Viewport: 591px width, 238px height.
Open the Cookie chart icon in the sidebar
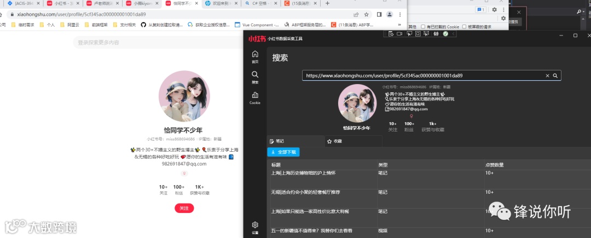tap(255, 95)
